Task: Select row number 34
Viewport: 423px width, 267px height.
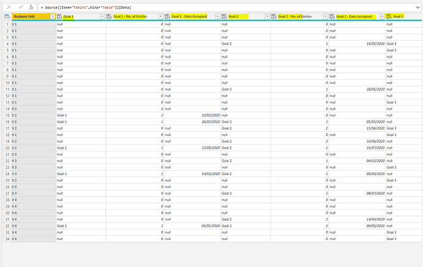Action: 7,239
